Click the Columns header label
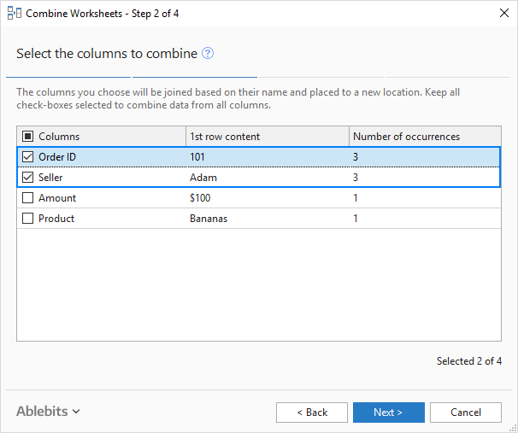518x433 pixels. [59, 137]
